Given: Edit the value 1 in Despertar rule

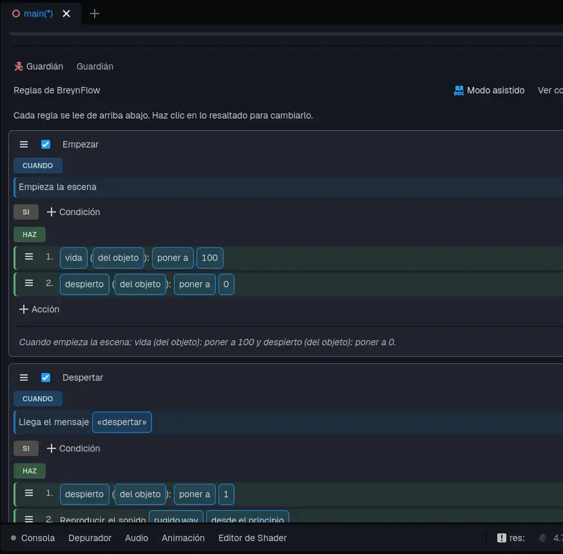Looking at the screenshot, I should 226,494.
